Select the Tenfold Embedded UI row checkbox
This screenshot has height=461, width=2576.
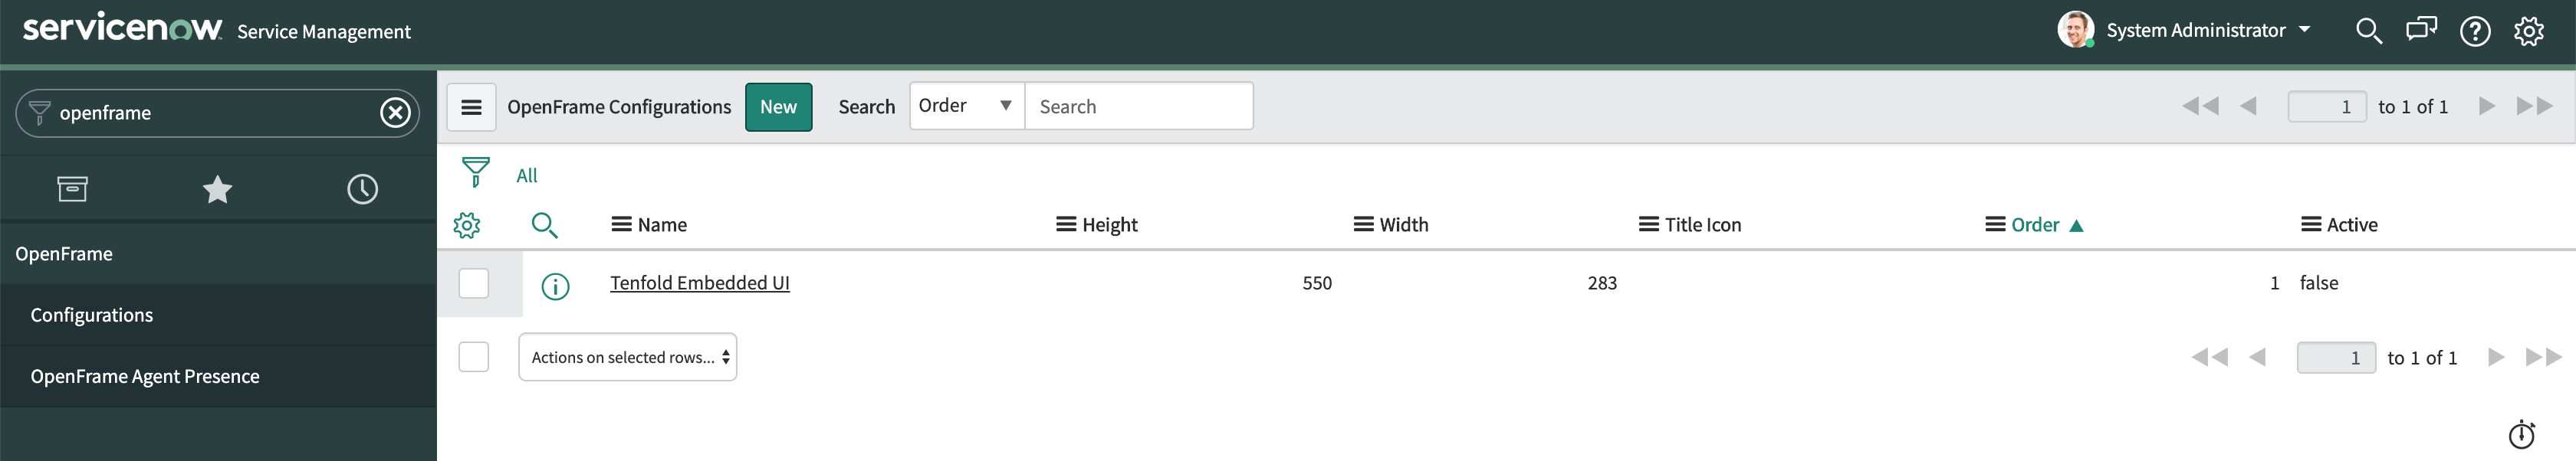pos(474,283)
